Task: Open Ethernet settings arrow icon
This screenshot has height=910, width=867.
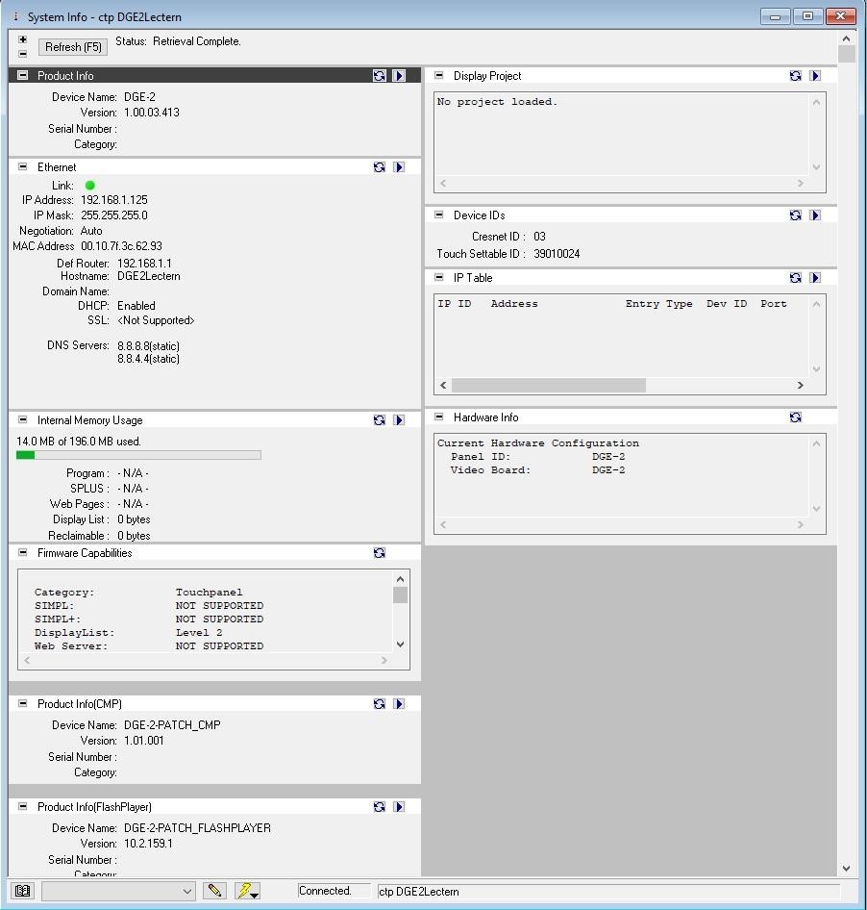Action: (399, 167)
